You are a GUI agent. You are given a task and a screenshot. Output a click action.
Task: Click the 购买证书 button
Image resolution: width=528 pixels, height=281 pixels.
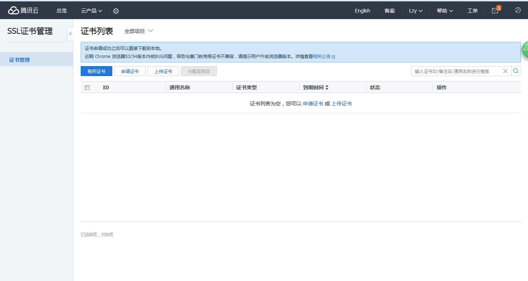[97, 71]
